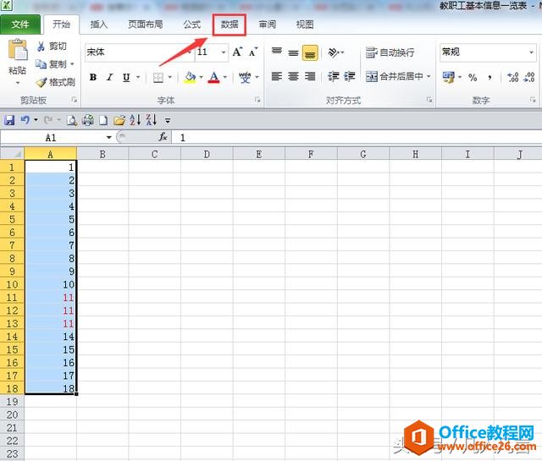Align text to middle of cell
Viewport: 542px width, 461px height.
click(293, 52)
